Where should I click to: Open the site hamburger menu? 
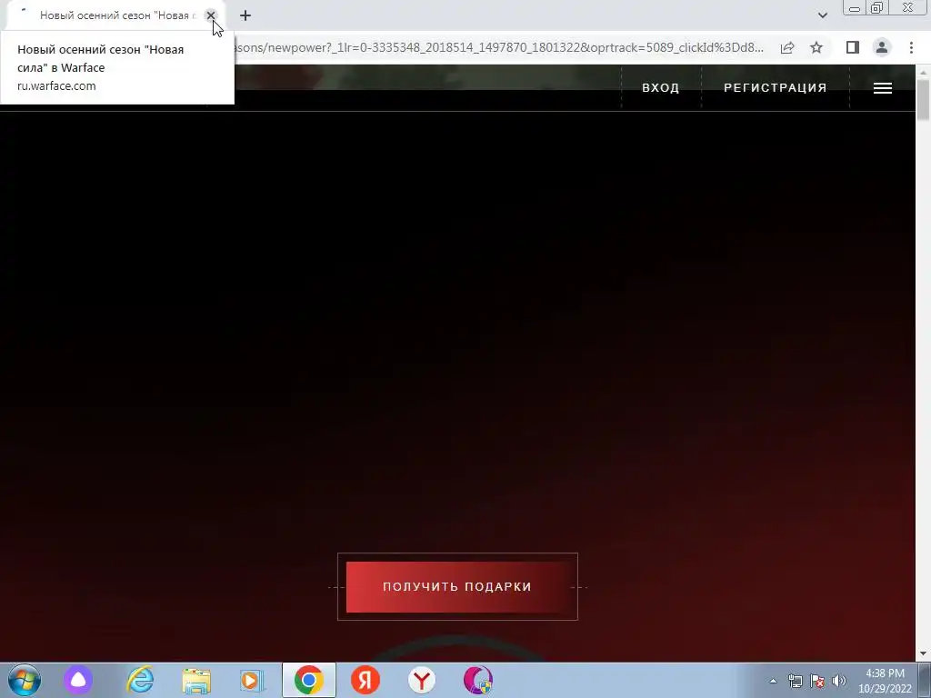tap(882, 88)
